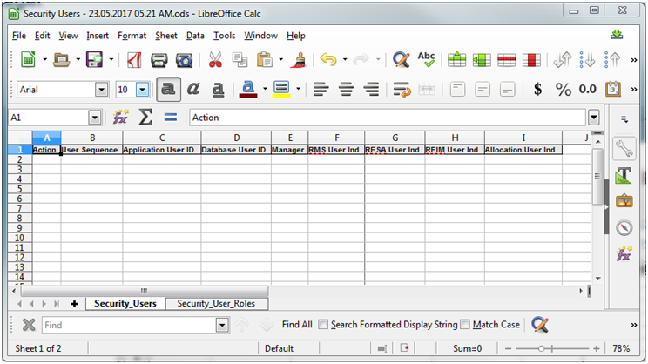This screenshot has width=648, height=364.
Task: Delete columns icon
Action: (x=531, y=60)
